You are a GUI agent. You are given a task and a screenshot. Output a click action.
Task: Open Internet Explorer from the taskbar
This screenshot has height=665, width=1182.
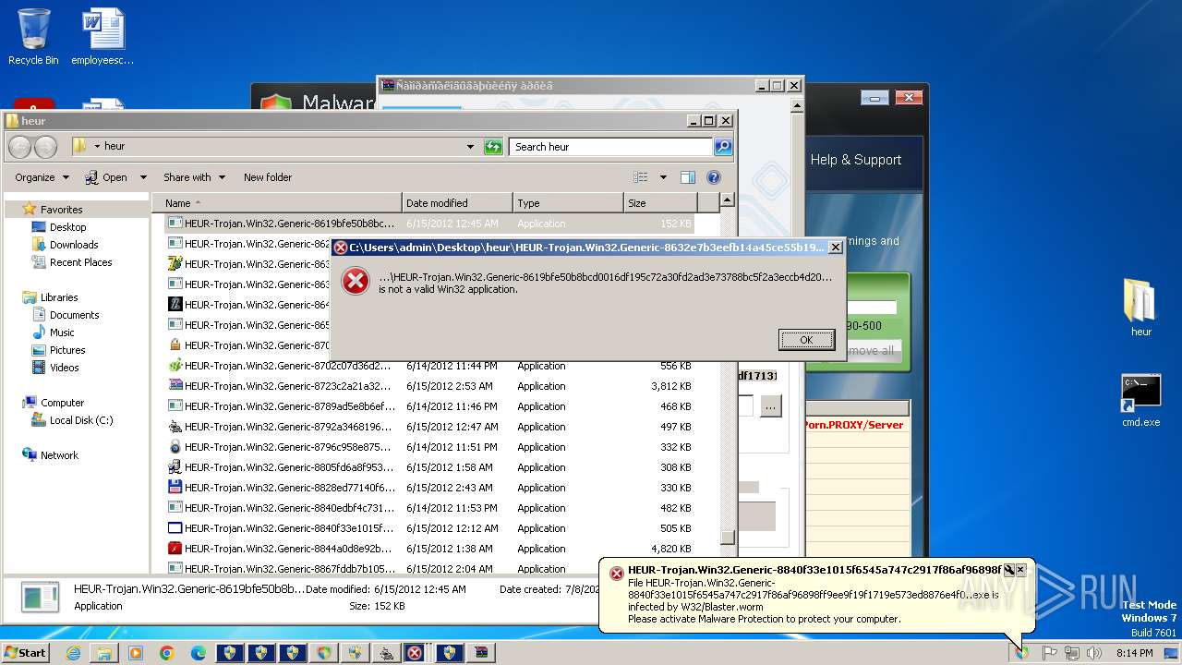coord(73,653)
